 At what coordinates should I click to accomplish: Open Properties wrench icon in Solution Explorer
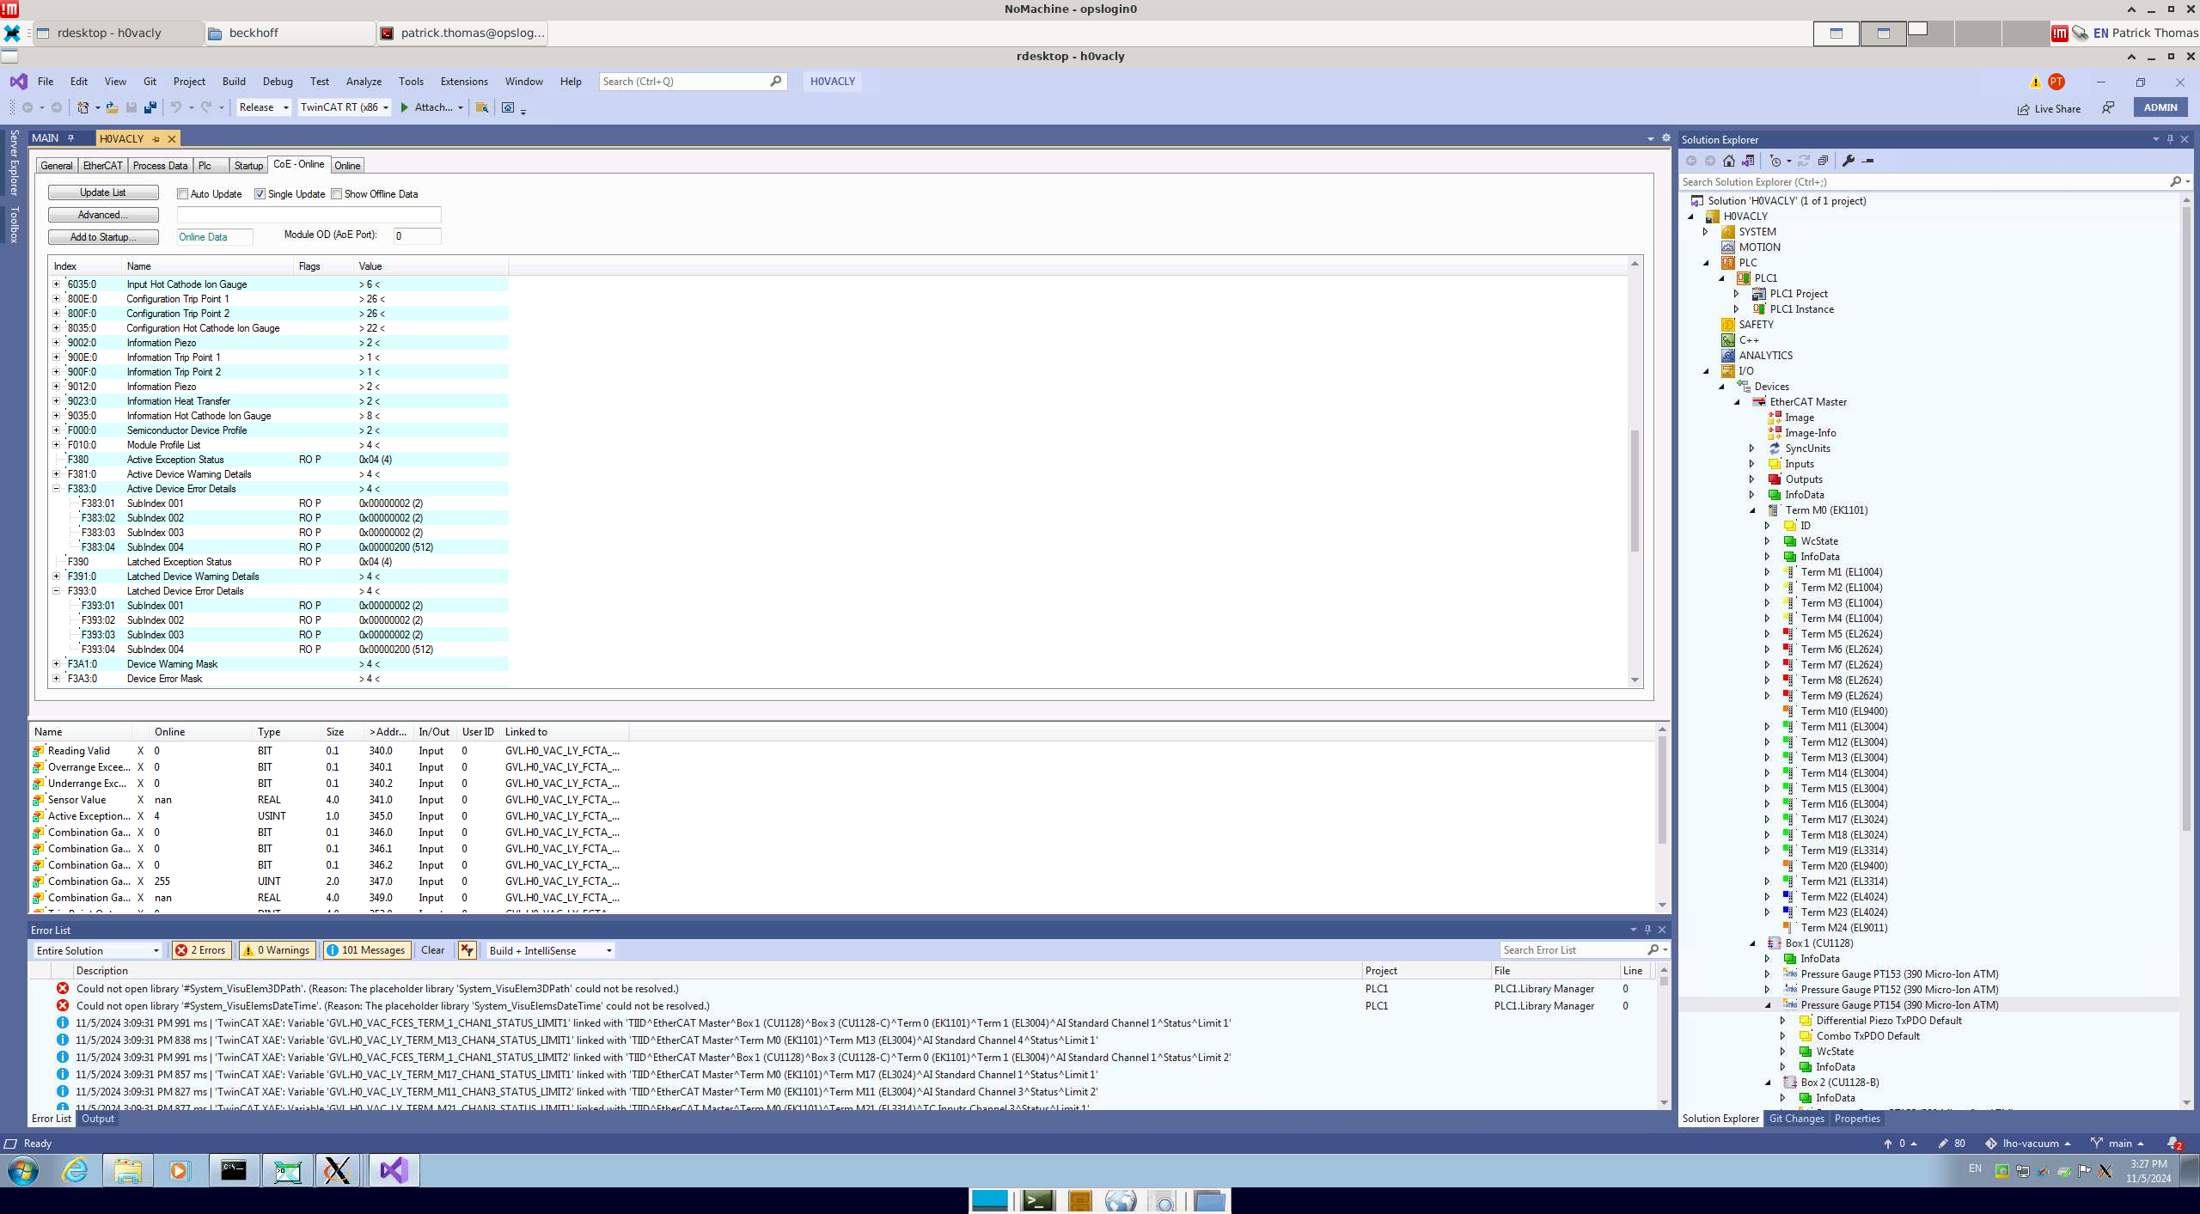coord(1849,161)
